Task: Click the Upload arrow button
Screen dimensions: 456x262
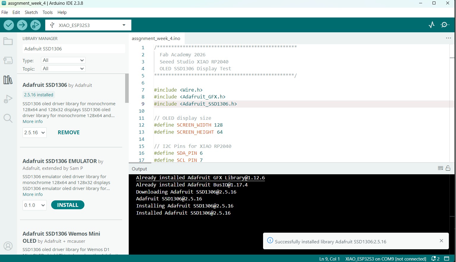Action: [22, 25]
